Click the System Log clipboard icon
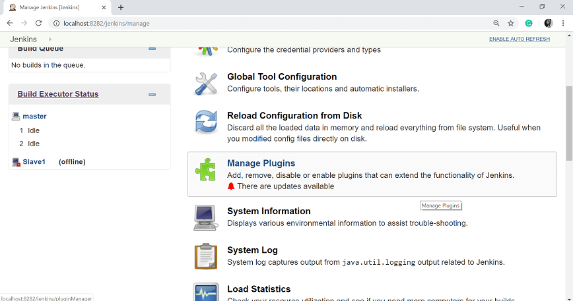 pyautogui.click(x=205, y=256)
